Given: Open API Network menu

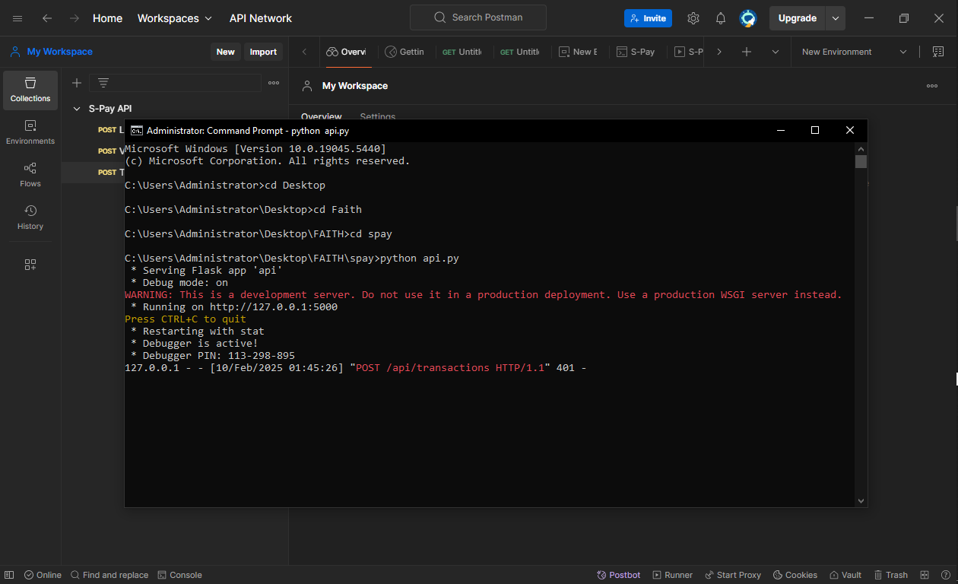Looking at the screenshot, I should 261,18.
